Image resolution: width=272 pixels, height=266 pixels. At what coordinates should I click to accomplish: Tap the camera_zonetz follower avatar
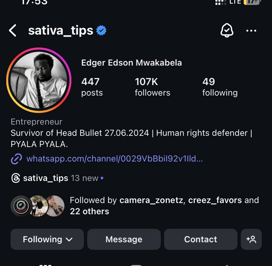(21, 206)
